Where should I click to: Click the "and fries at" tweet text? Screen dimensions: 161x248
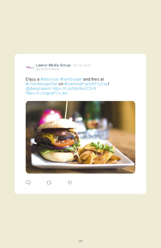94,79
